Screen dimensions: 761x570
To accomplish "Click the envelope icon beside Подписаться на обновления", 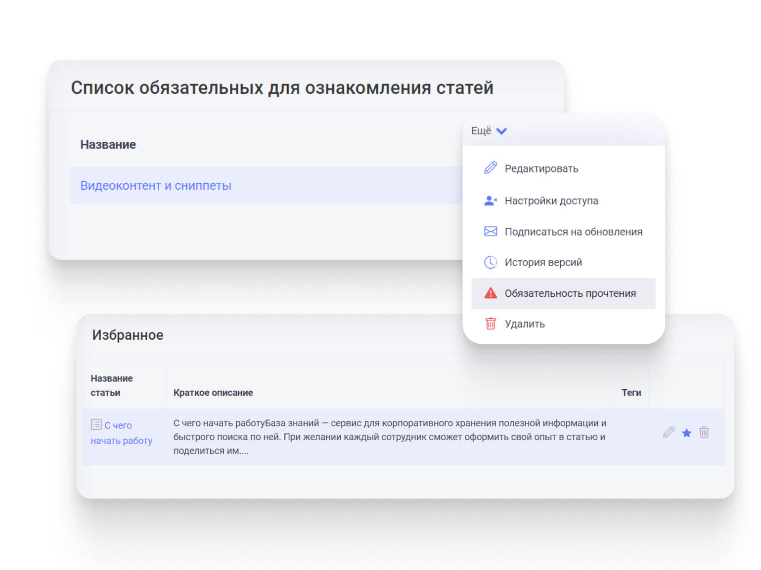I will [490, 231].
